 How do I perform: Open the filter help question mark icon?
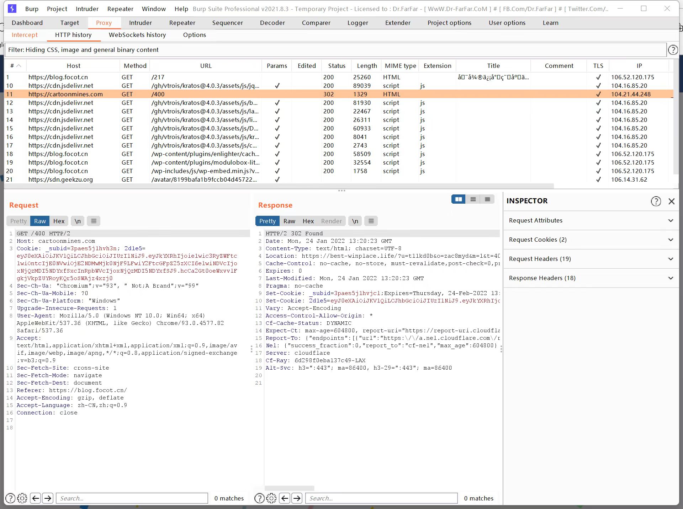(673, 50)
